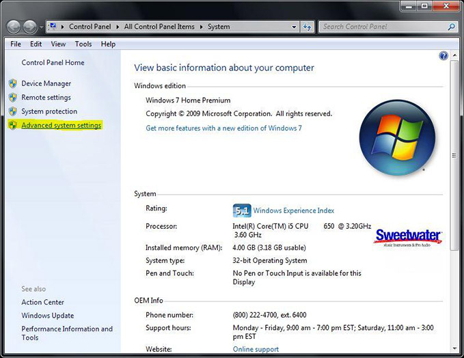Image resolution: width=464 pixels, height=358 pixels.
Task: Open Windows Experience Index link
Action: 294,210
